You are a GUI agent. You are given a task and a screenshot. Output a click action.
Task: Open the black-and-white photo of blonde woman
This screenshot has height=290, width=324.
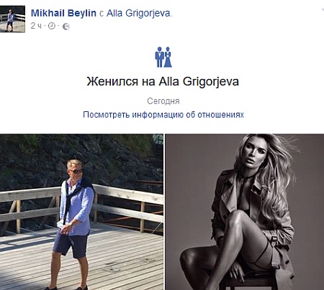(245, 212)
